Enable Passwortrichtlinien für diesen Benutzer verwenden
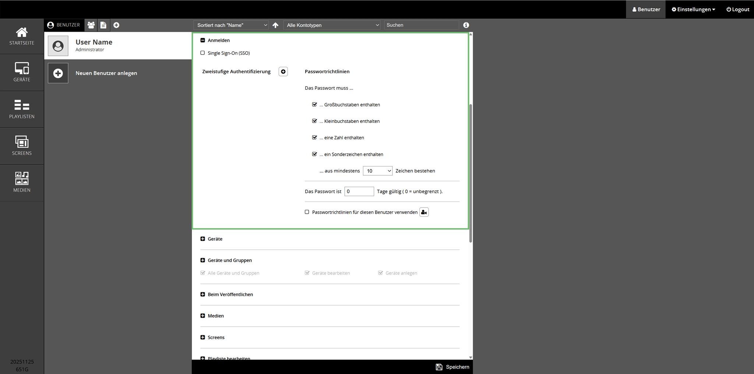The image size is (754, 374). click(307, 212)
